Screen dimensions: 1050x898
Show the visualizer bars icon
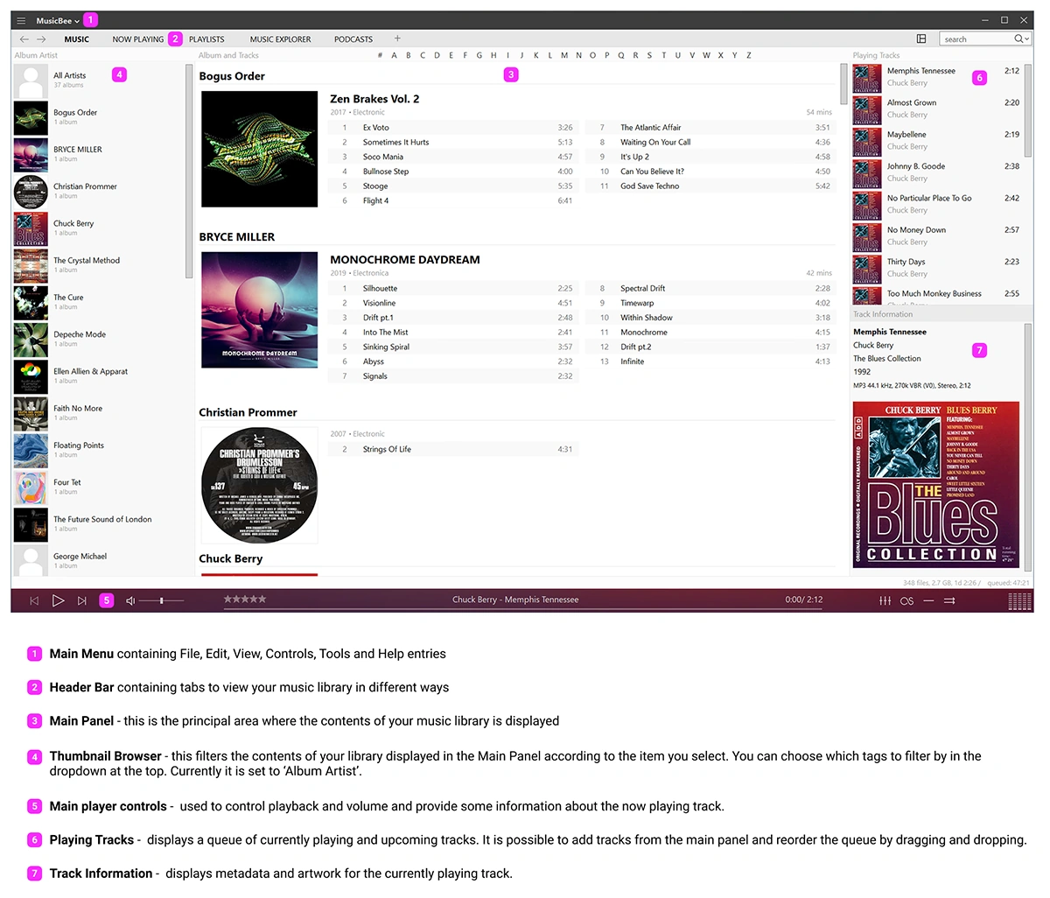click(x=1019, y=600)
